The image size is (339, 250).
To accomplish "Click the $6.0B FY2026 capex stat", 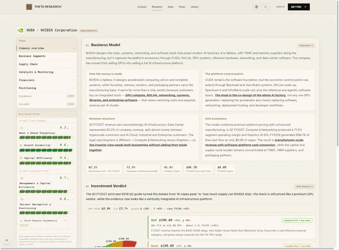I will click(225, 169).
